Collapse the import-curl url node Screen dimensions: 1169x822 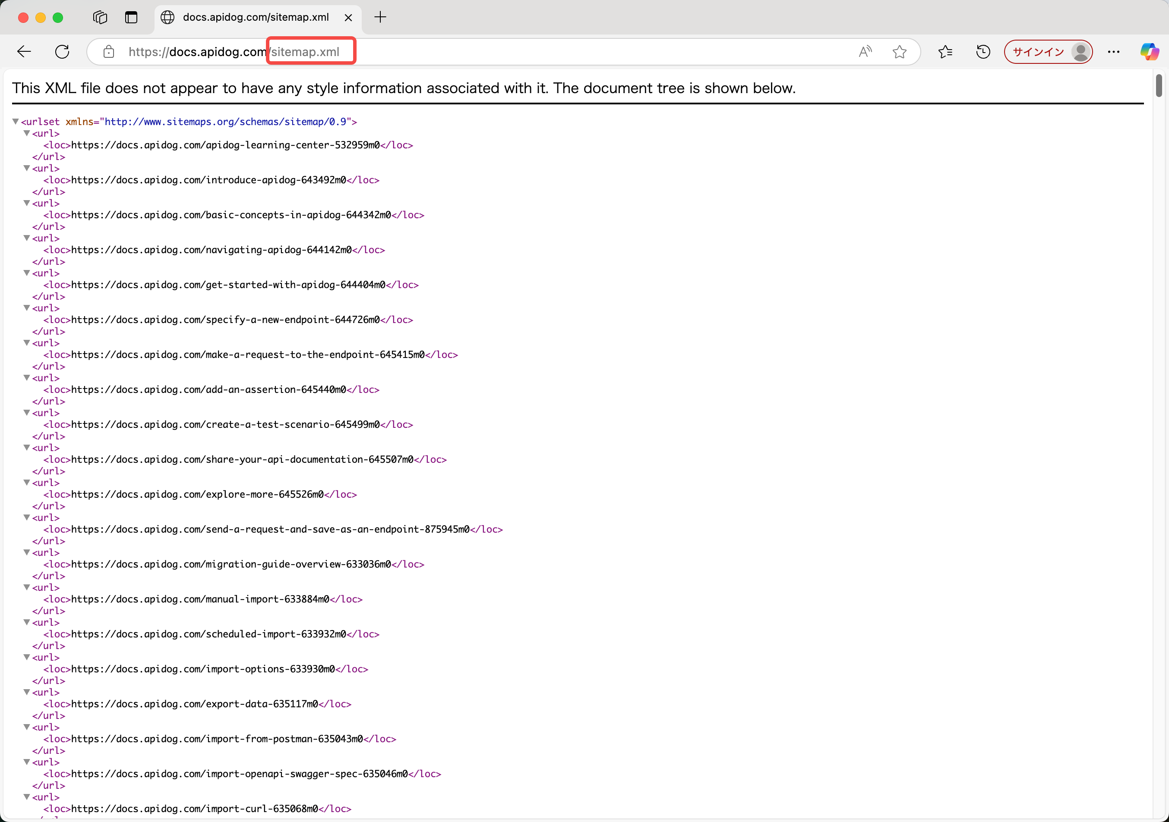pyautogui.click(x=26, y=797)
